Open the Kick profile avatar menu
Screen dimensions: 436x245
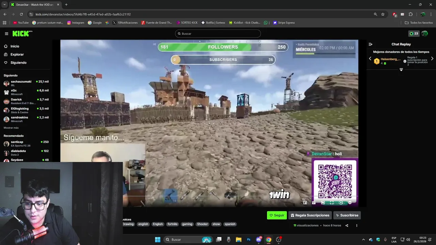pos(424,33)
